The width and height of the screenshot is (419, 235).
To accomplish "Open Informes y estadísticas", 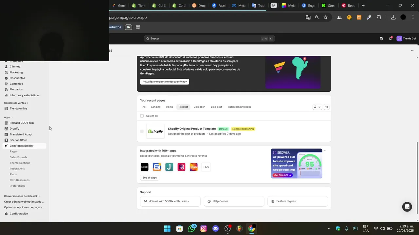I will 25,95.
